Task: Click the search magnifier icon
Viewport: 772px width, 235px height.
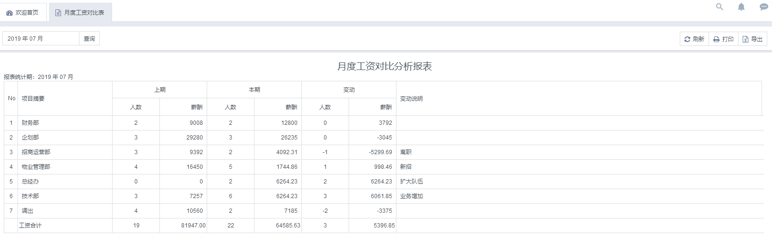Action: pos(719,7)
